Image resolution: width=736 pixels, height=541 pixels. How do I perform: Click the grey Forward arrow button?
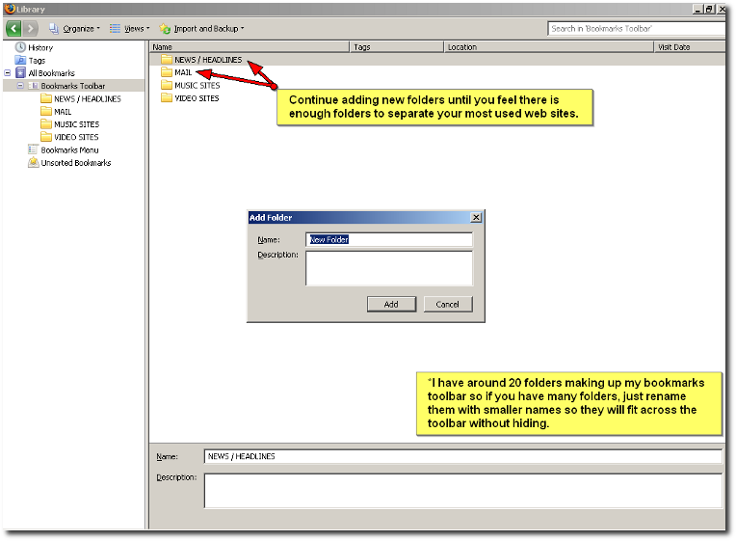point(31,29)
